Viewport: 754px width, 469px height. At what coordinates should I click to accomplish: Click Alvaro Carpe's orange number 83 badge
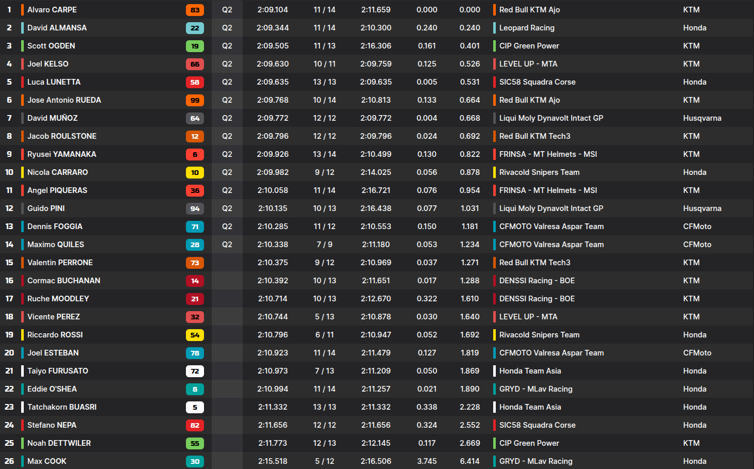[195, 10]
